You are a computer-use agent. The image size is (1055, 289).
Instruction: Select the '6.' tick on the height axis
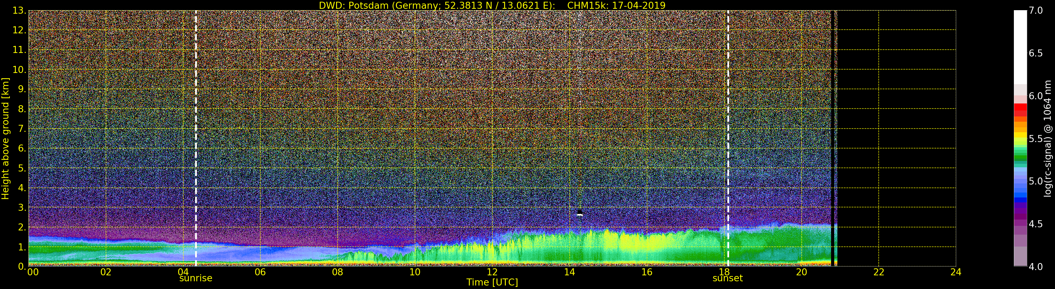click(x=22, y=148)
